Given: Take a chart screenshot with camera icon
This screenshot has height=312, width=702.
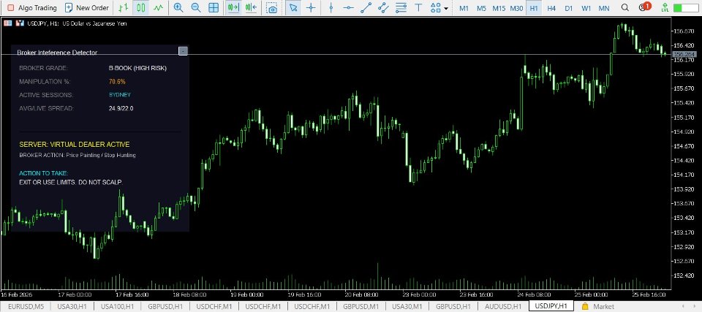Looking at the screenshot, I should tap(271, 7).
